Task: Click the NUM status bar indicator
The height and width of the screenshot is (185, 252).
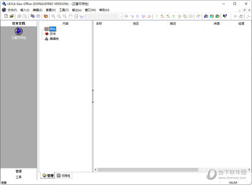Action: tap(233, 182)
